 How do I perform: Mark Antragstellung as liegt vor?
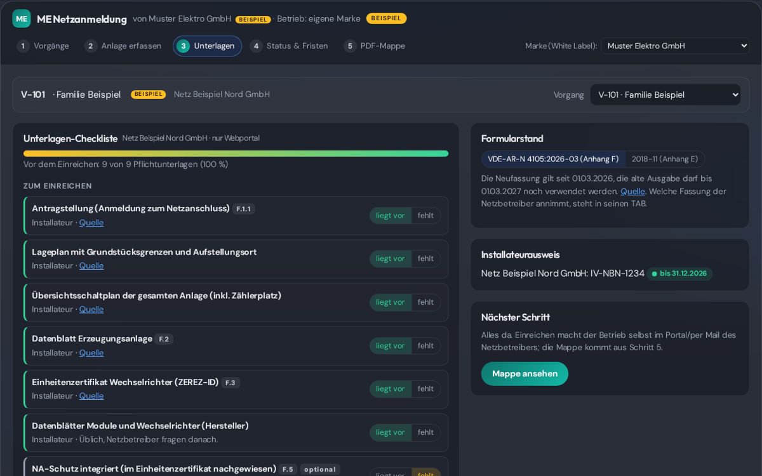point(390,216)
